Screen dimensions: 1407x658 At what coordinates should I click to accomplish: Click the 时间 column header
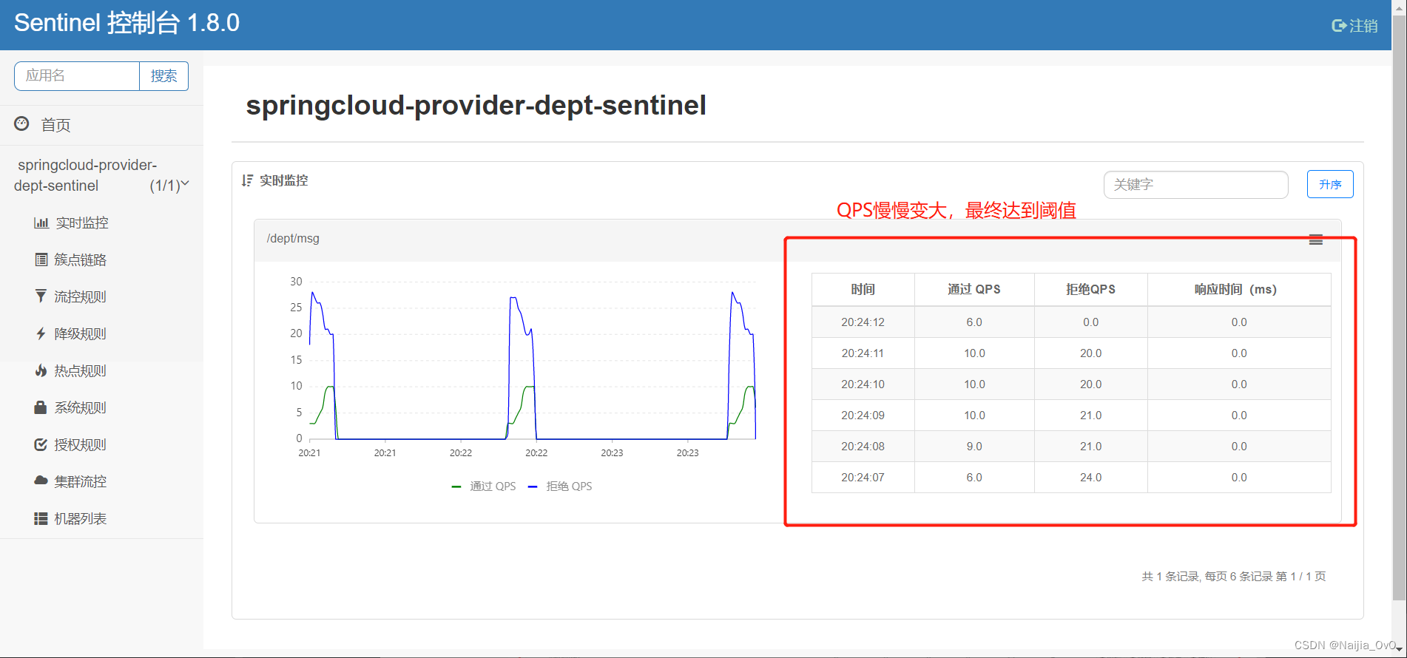point(863,289)
